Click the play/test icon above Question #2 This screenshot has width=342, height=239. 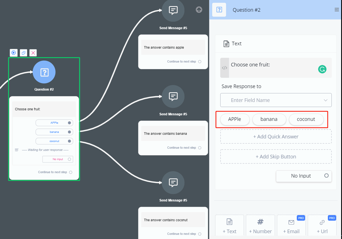click(14, 53)
